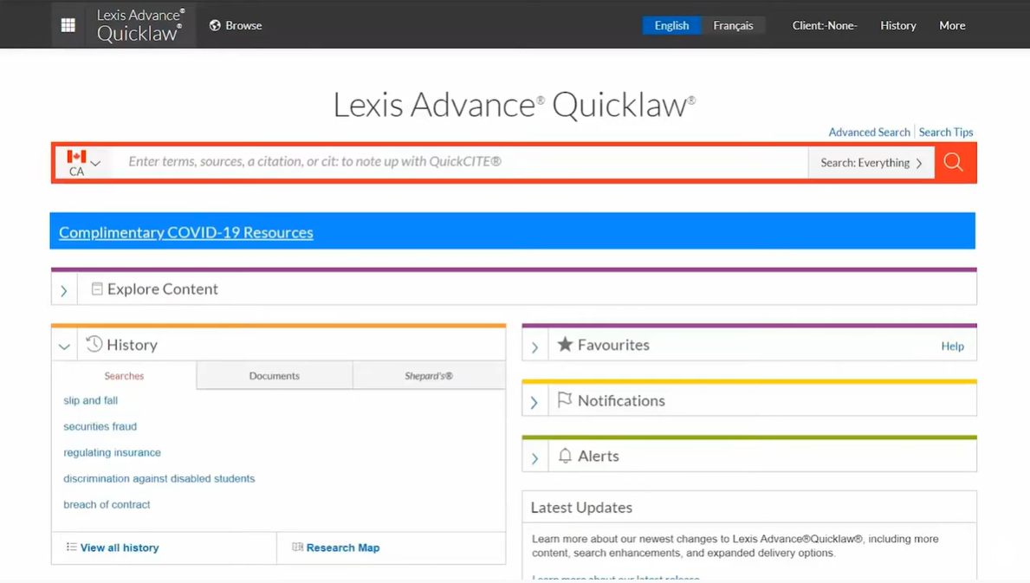Screen dimensions: 1030x583
Task: Click the History clock icon
Action: pos(94,343)
